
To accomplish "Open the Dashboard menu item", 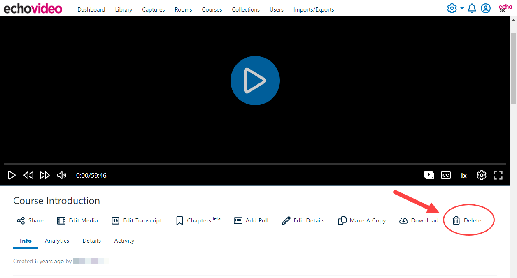I will (x=91, y=9).
